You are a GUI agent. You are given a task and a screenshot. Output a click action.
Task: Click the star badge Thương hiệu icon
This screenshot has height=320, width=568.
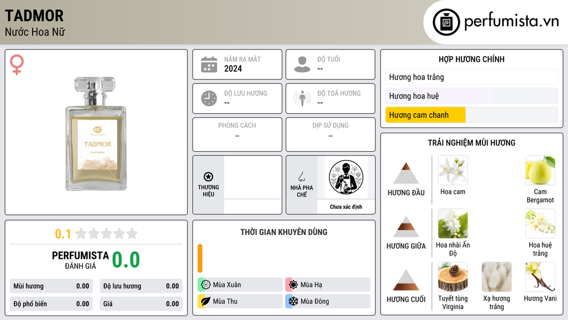coord(209,177)
